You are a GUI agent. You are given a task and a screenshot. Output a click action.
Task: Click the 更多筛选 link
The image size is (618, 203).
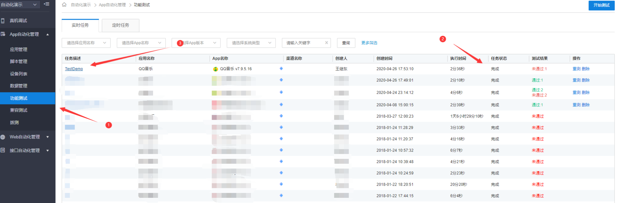[369, 43]
